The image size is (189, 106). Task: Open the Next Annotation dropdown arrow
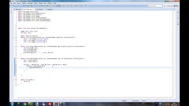tap(71, 6)
